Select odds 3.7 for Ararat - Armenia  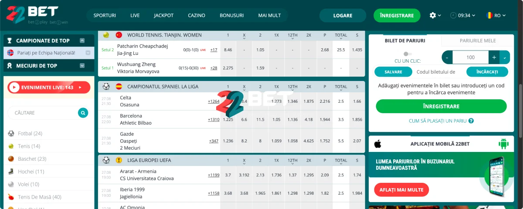(228, 175)
